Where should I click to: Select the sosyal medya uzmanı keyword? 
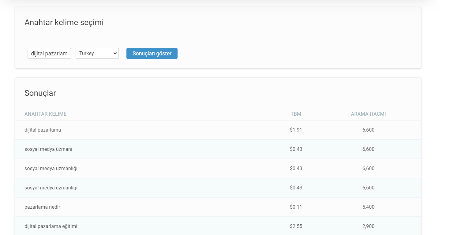point(48,149)
